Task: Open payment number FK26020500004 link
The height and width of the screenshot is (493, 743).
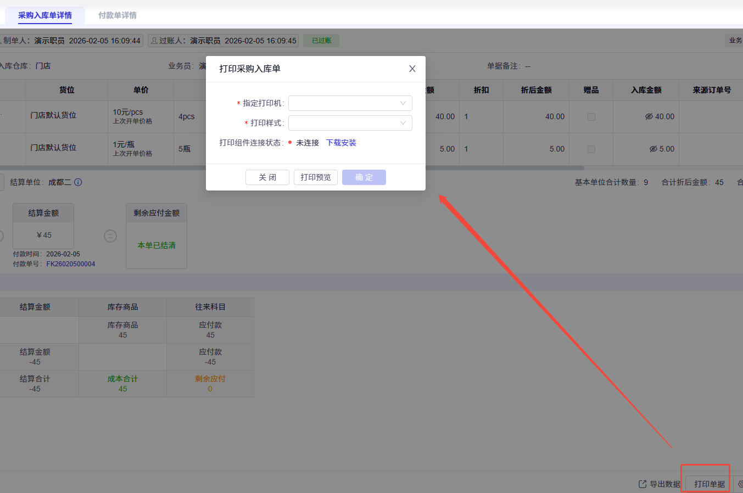Action: coord(71,264)
